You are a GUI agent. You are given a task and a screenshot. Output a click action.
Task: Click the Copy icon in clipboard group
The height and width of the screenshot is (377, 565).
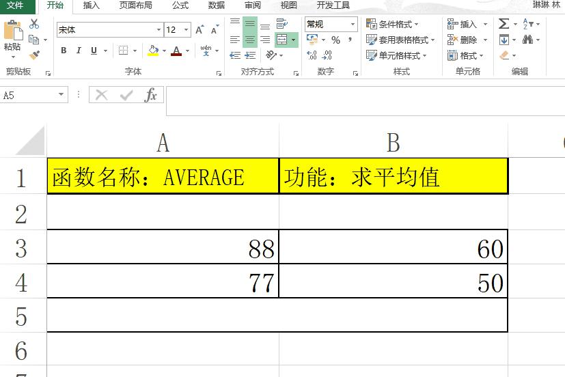[x=33, y=40]
